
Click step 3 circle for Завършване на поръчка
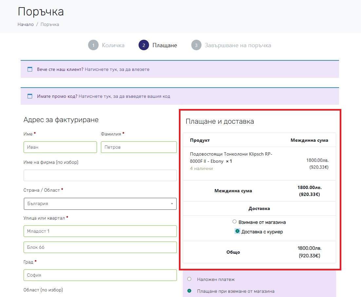(196, 45)
